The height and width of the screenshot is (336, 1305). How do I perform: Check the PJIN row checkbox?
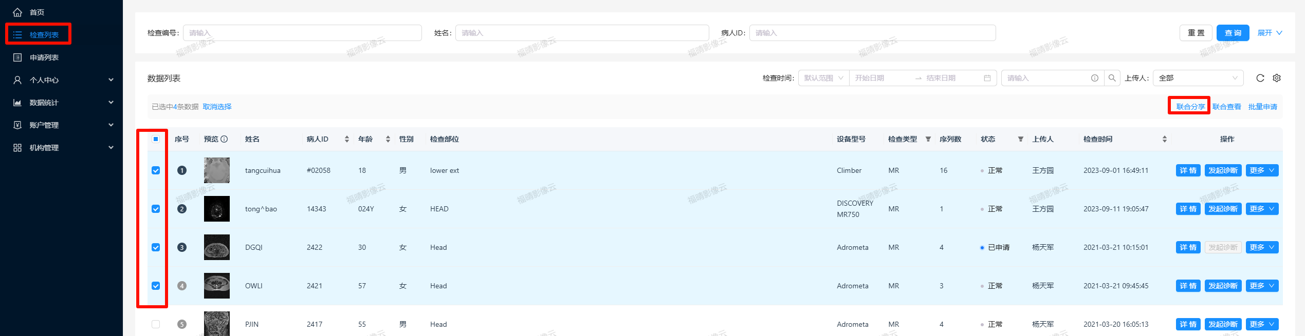pyautogui.click(x=156, y=324)
